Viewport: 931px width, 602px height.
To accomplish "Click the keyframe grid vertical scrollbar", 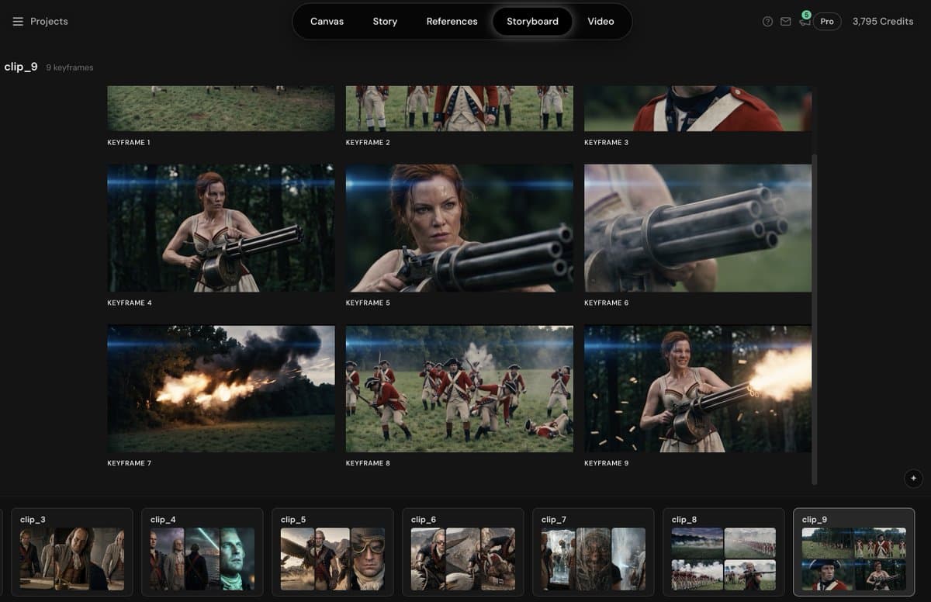I will click(814, 318).
